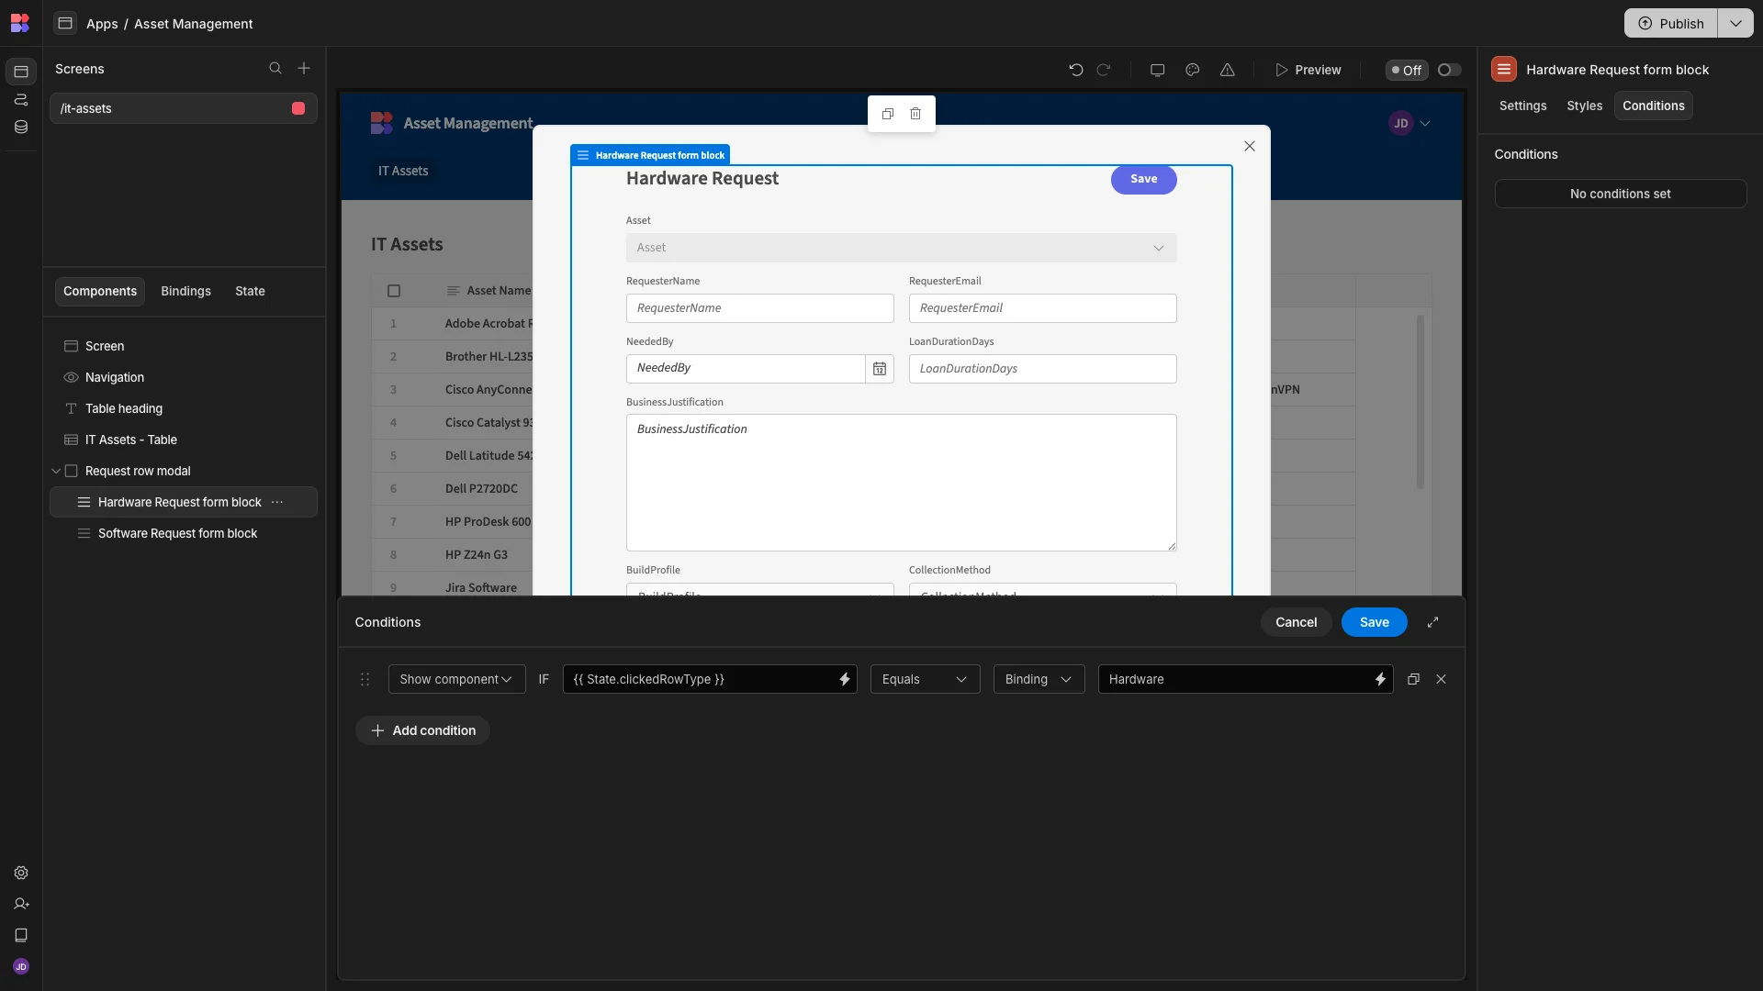Open more options for Hardware Request form block
Viewport: 1763px width, 991px height.
[x=277, y=502]
